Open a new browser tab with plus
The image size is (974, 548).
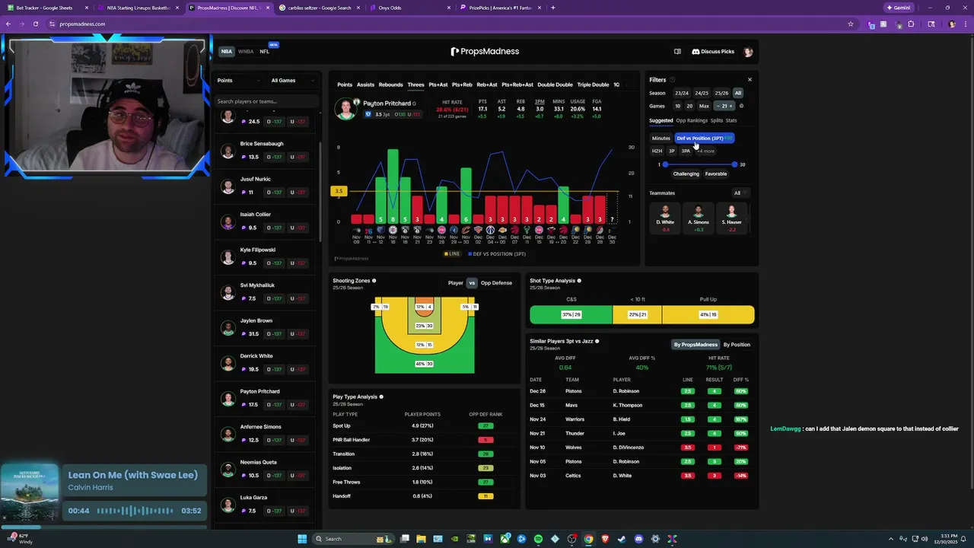553,8
